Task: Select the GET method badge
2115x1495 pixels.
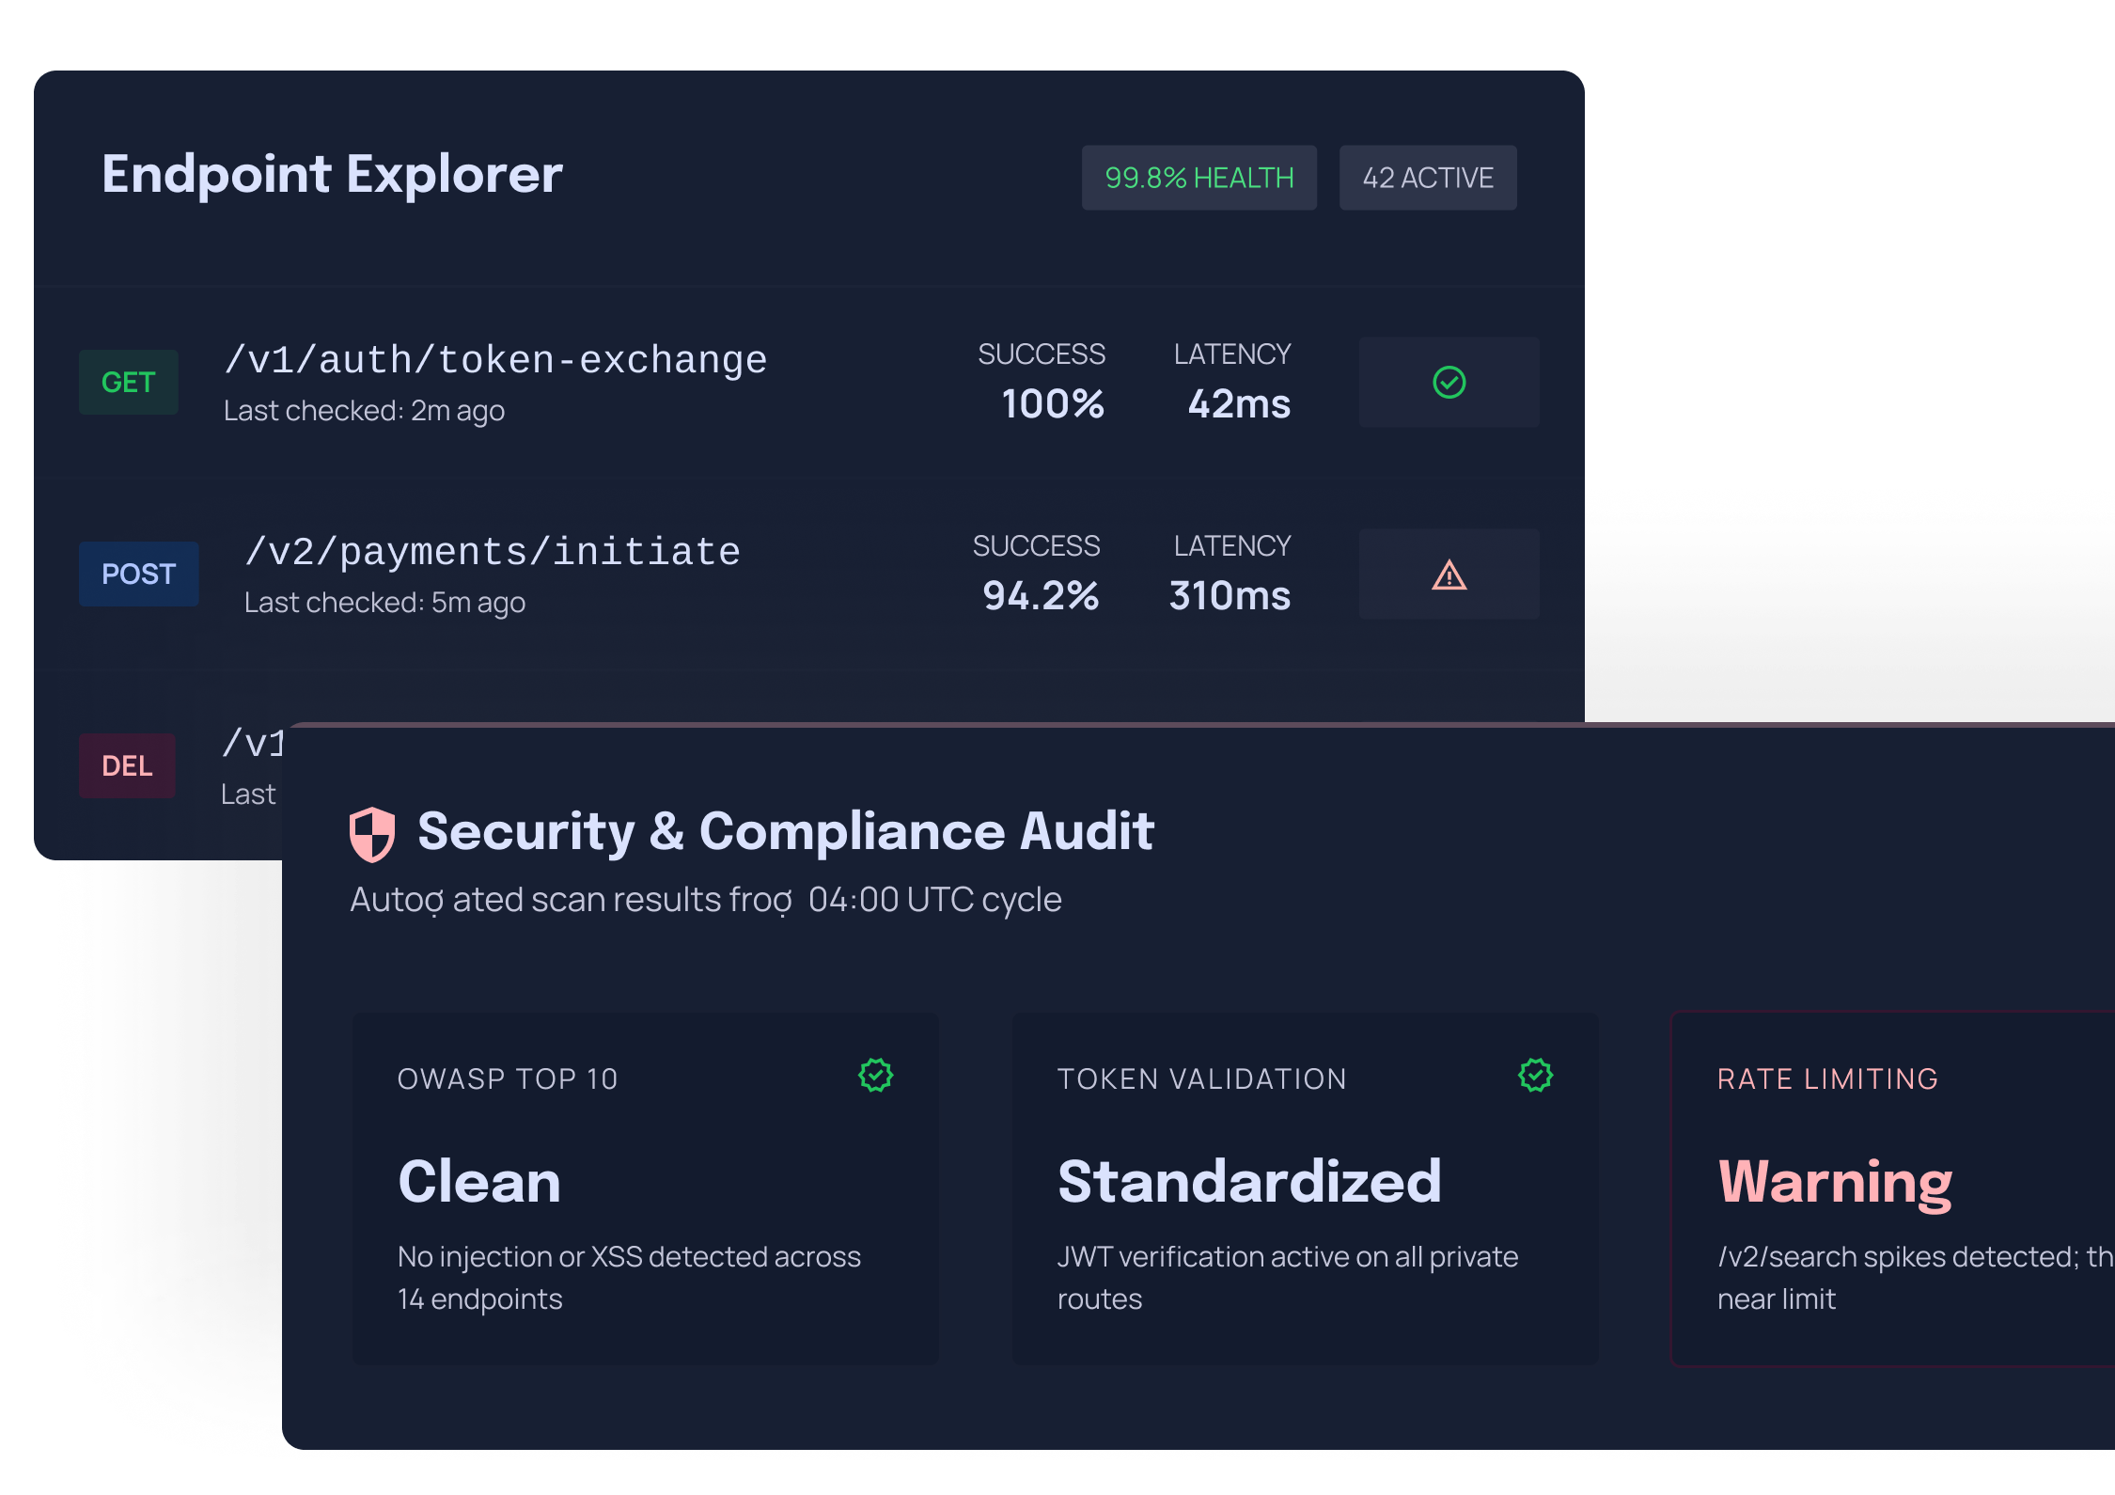Action: click(129, 383)
